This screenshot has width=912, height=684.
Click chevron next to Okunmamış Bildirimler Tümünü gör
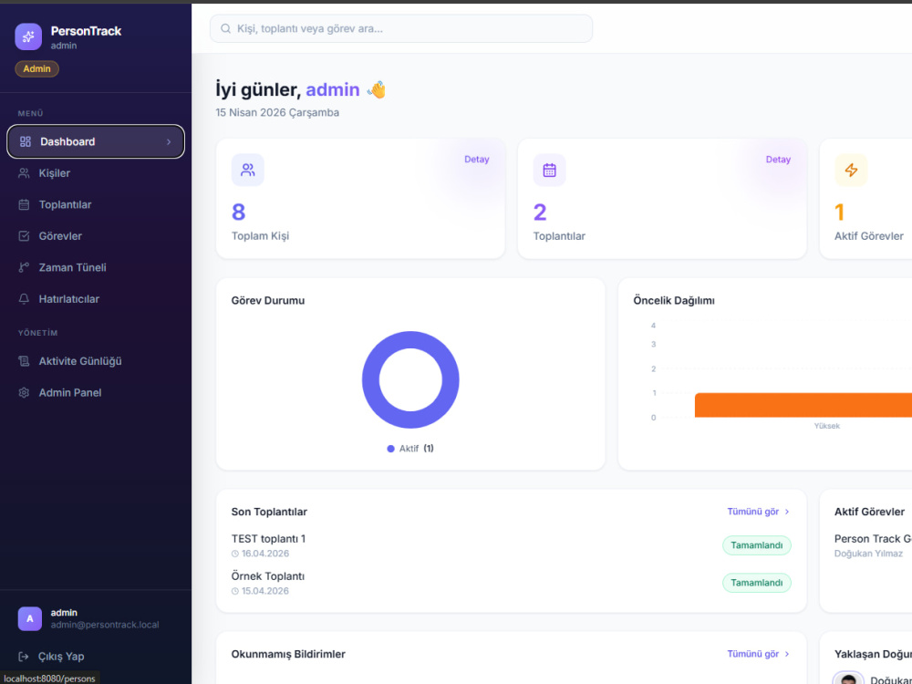click(787, 654)
